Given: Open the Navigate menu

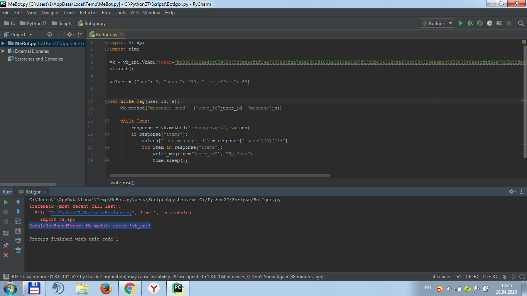Looking at the screenshot, I should coord(50,13).
